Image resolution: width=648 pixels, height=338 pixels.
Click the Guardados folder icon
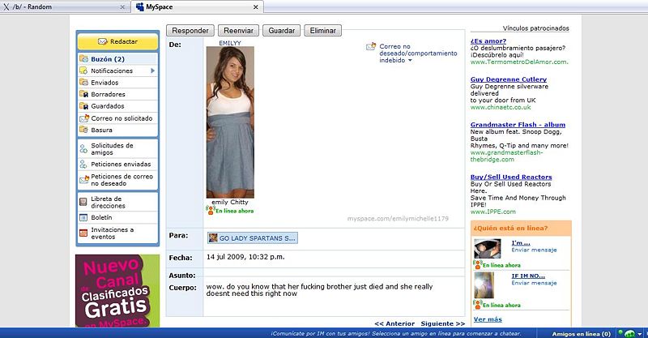click(x=84, y=106)
